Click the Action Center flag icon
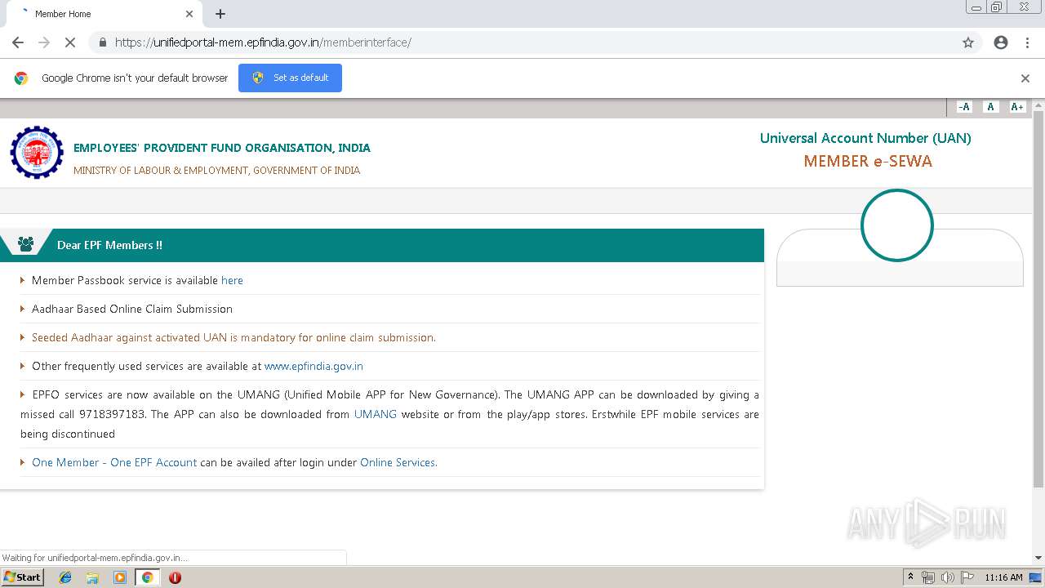The width and height of the screenshot is (1045, 588). (x=967, y=577)
